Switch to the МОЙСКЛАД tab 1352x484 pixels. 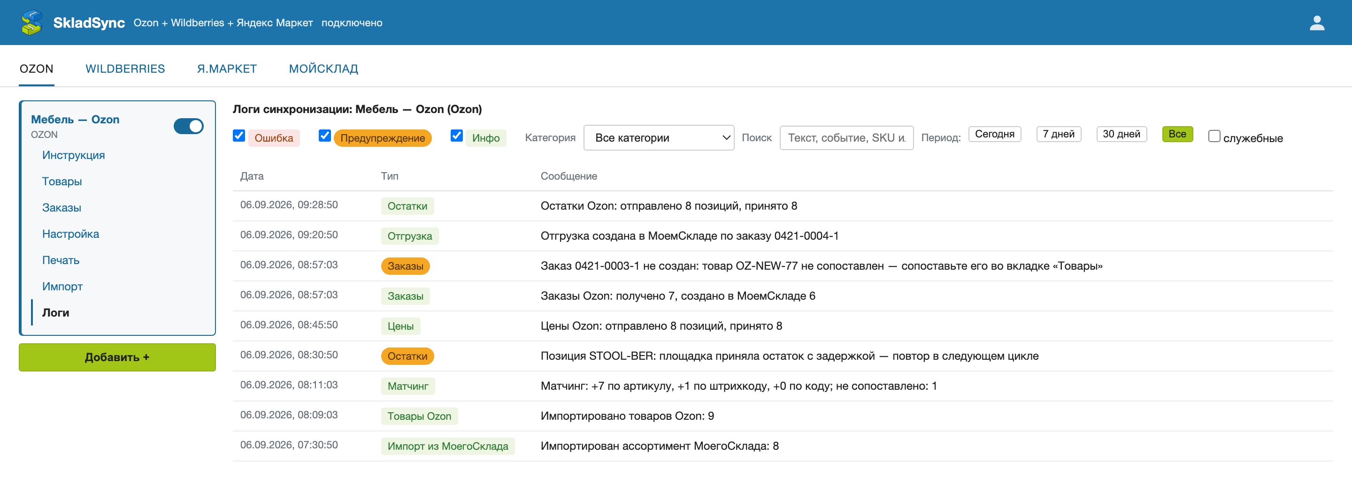tap(323, 68)
